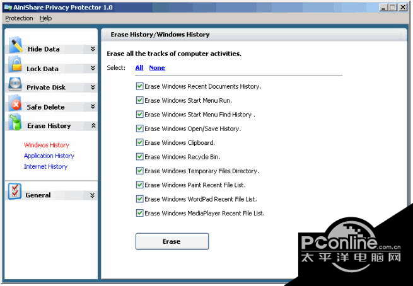Expand the Hide Data section chevron
This screenshot has width=413, height=286.
click(x=93, y=49)
